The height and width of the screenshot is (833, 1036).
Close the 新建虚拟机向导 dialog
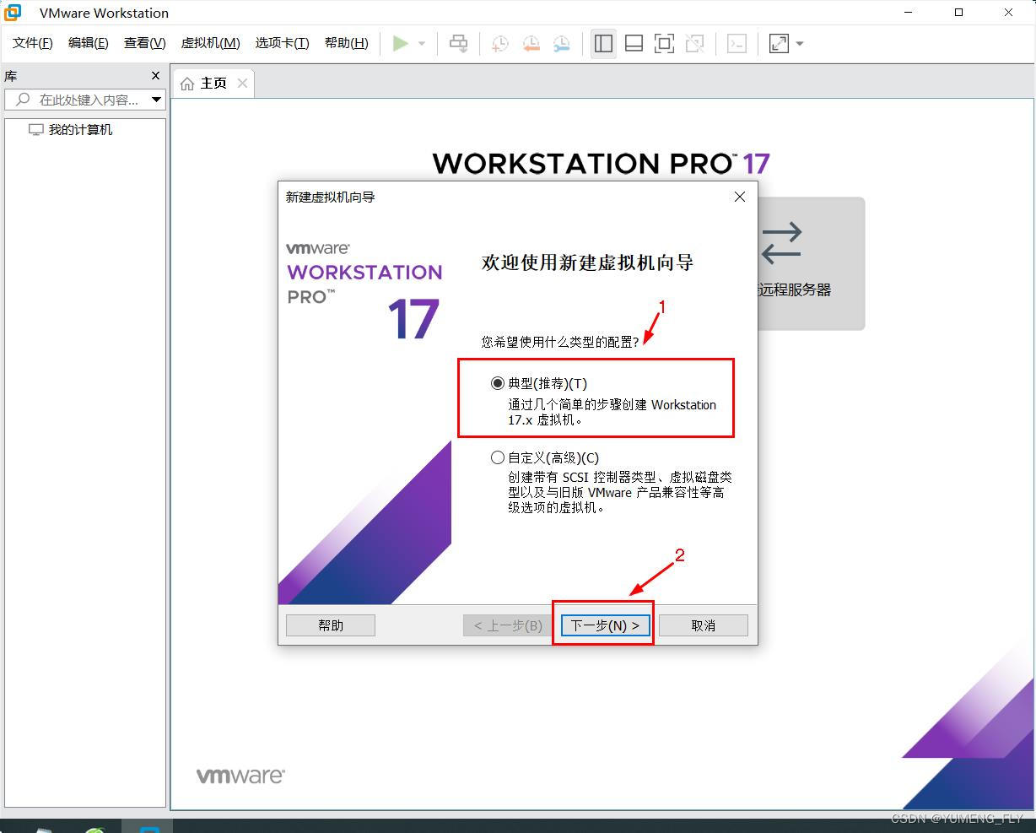click(739, 197)
